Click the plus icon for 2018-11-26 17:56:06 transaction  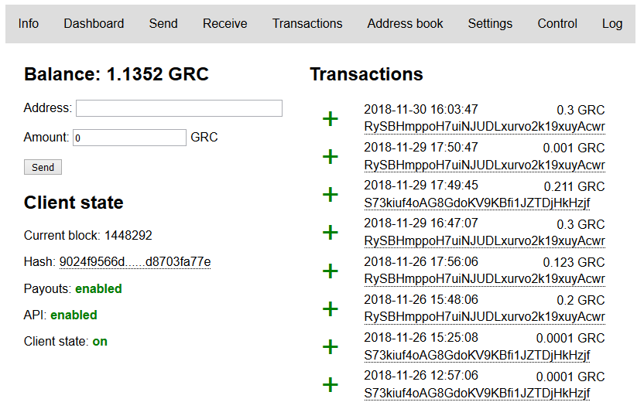point(331,271)
